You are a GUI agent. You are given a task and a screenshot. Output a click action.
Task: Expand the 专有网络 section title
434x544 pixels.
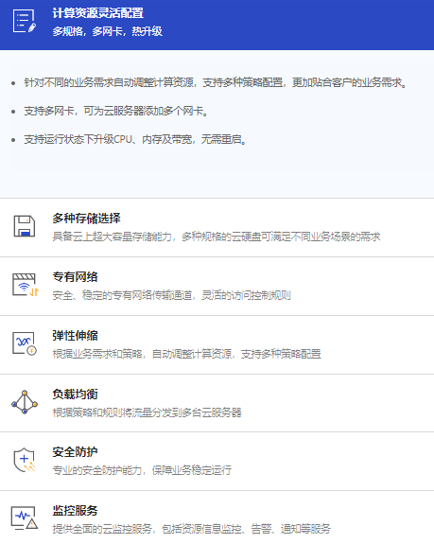(x=75, y=277)
